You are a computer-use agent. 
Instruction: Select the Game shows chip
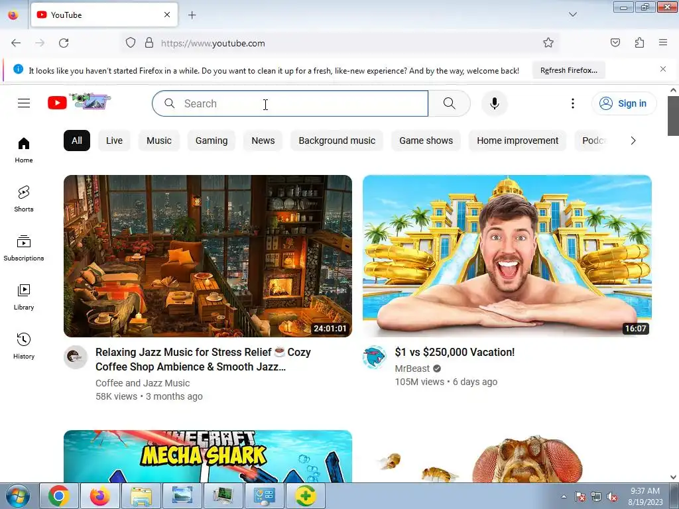coord(426,141)
